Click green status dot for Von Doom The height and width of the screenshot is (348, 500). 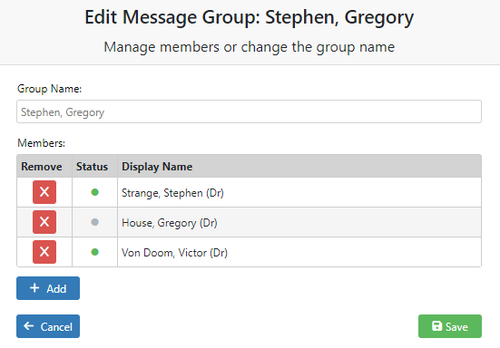tap(94, 252)
